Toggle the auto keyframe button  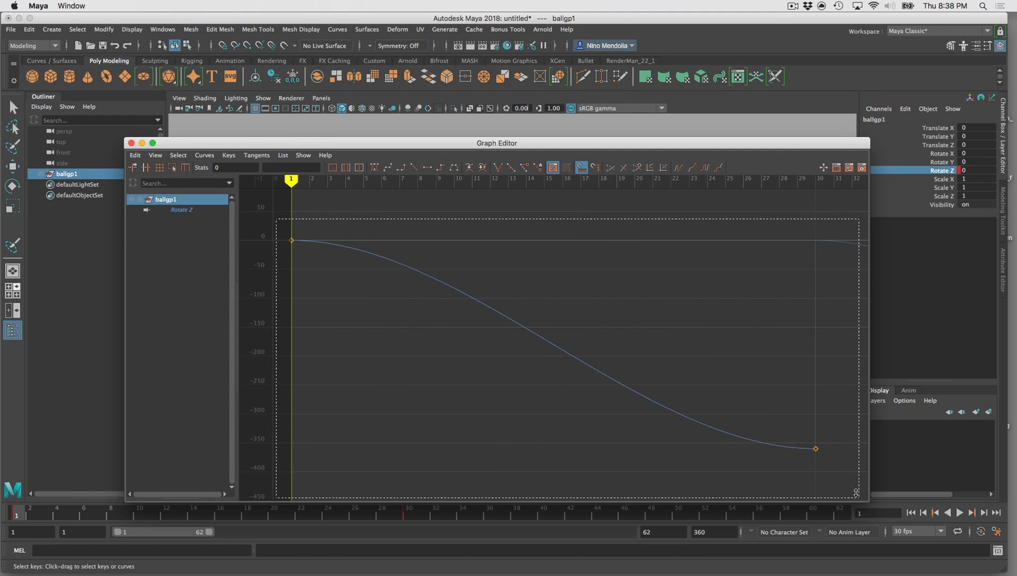pyautogui.click(x=981, y=532)
